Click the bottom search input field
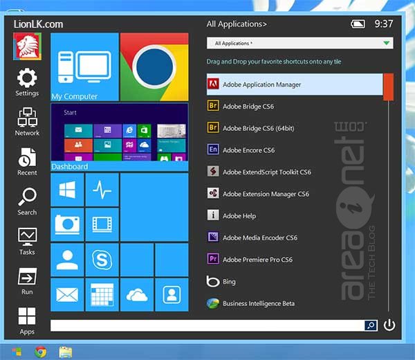 point(207,325)
